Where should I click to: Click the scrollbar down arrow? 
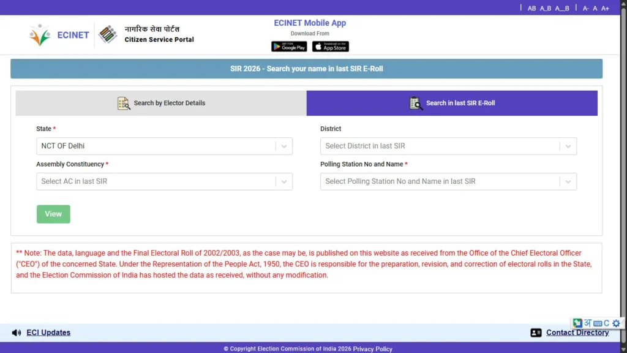click(623, 349)
